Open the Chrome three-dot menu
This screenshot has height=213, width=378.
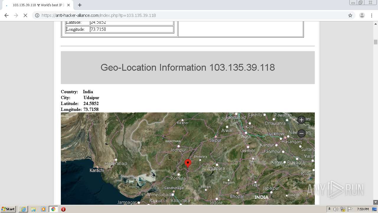pos(372,15)
